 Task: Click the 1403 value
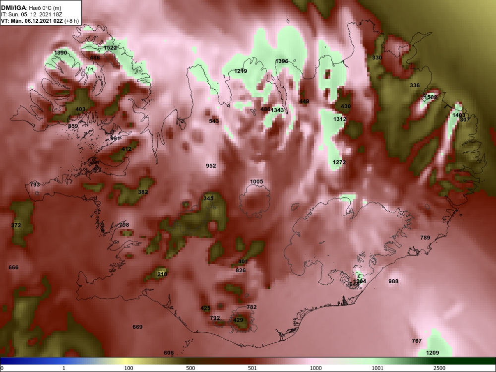pos(459,116)
